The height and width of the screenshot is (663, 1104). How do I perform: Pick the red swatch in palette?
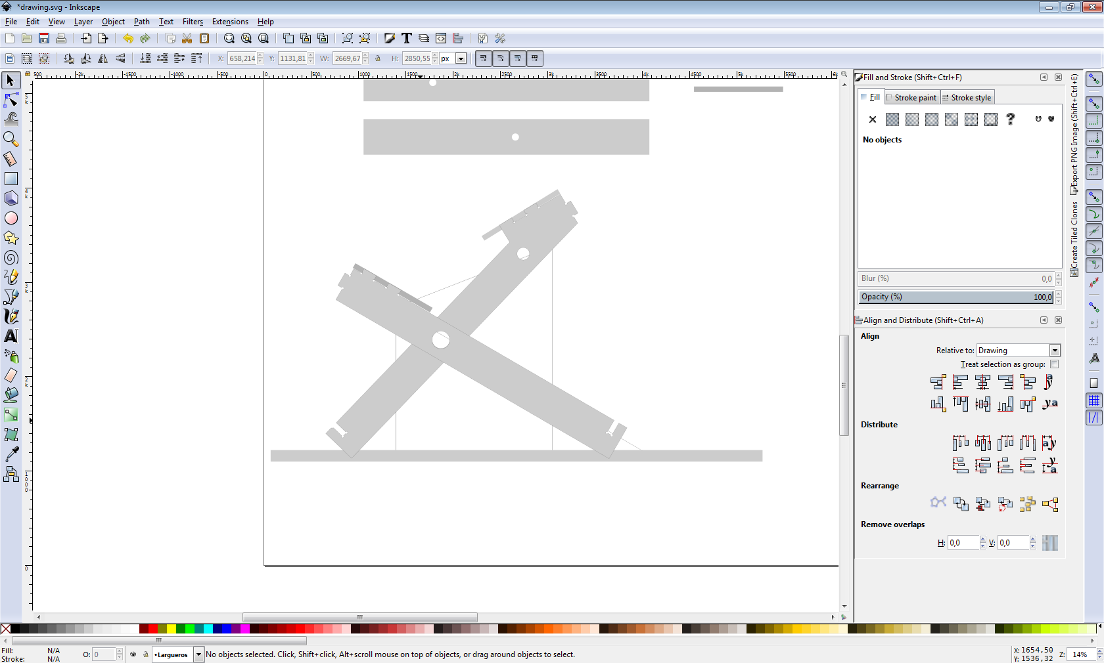(153, 629)
